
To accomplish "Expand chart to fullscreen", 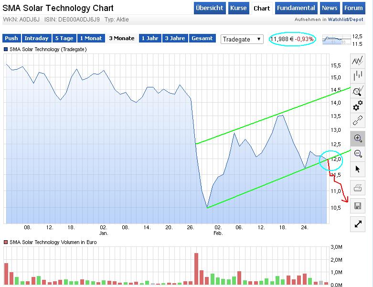I will pyautogui.click(x=358, y=224).
